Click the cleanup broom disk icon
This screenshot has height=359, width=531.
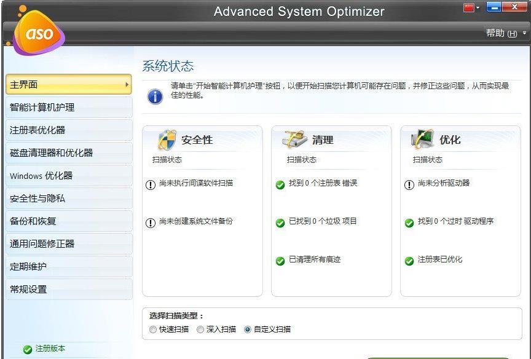click(295, 140)
